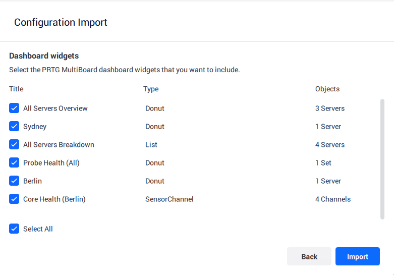Click the '1 Set' objects value

(323, 163)
